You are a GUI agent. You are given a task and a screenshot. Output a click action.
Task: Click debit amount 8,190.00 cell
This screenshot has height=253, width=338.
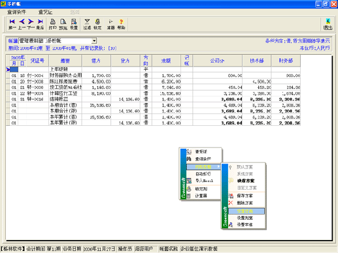coord(96,93)
